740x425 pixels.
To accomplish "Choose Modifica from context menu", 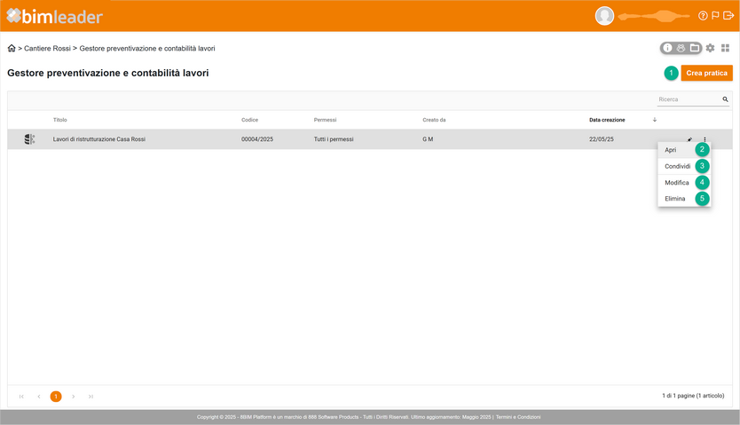I will [684, 183].
